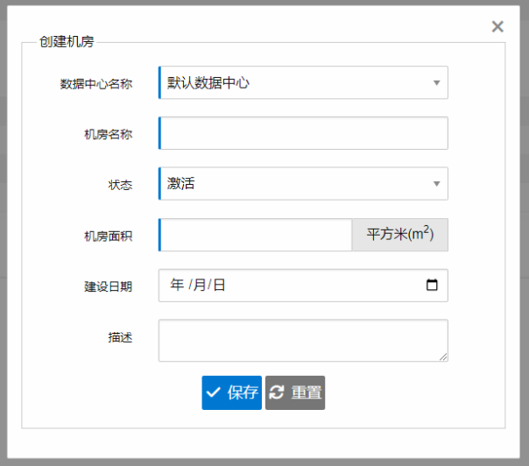Click the 机房面积 label
The height and width of the screenshot is (466, 529).
(x=109, y=237)
